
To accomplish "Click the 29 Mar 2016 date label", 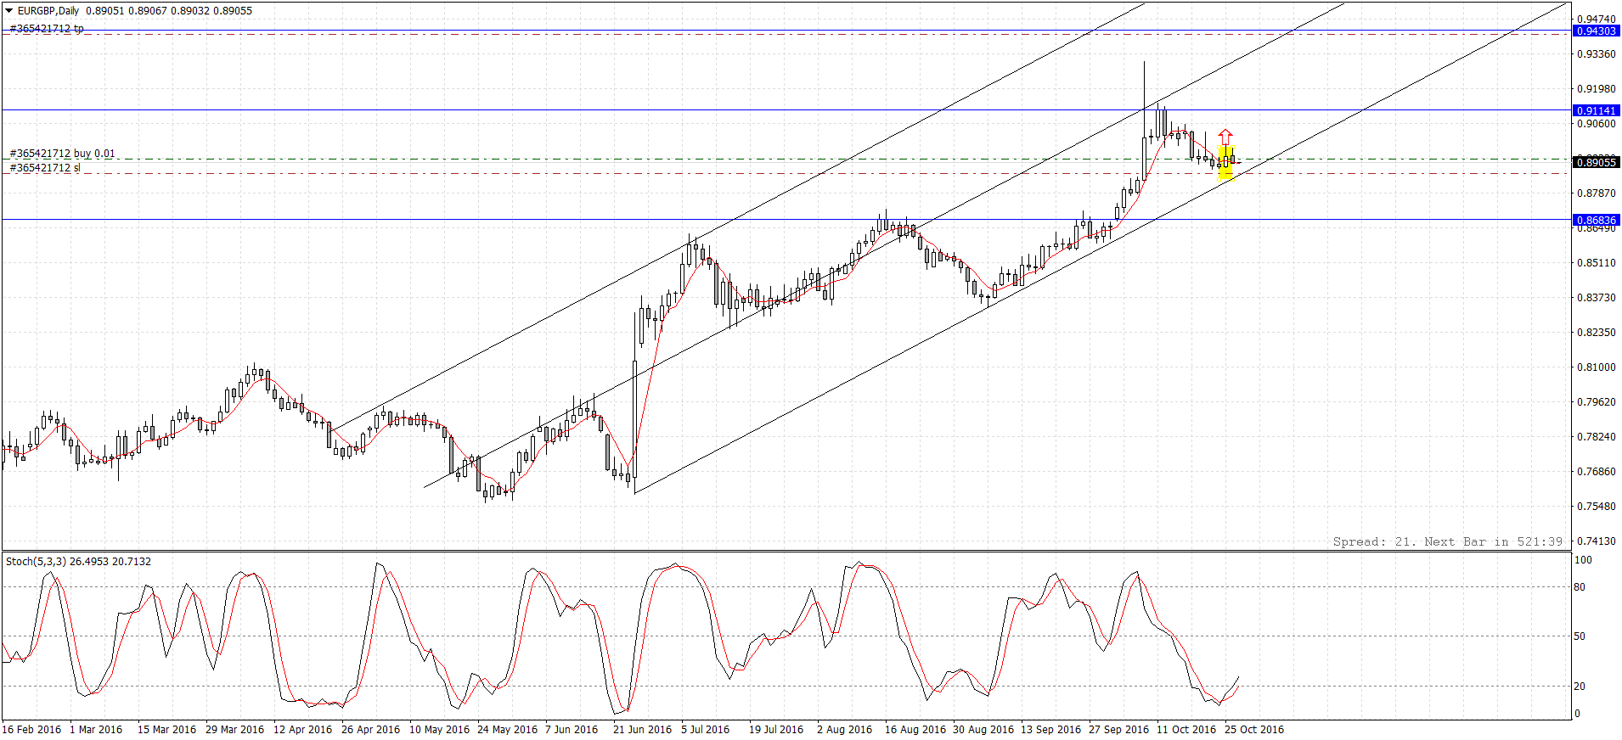I will point(234,730).
